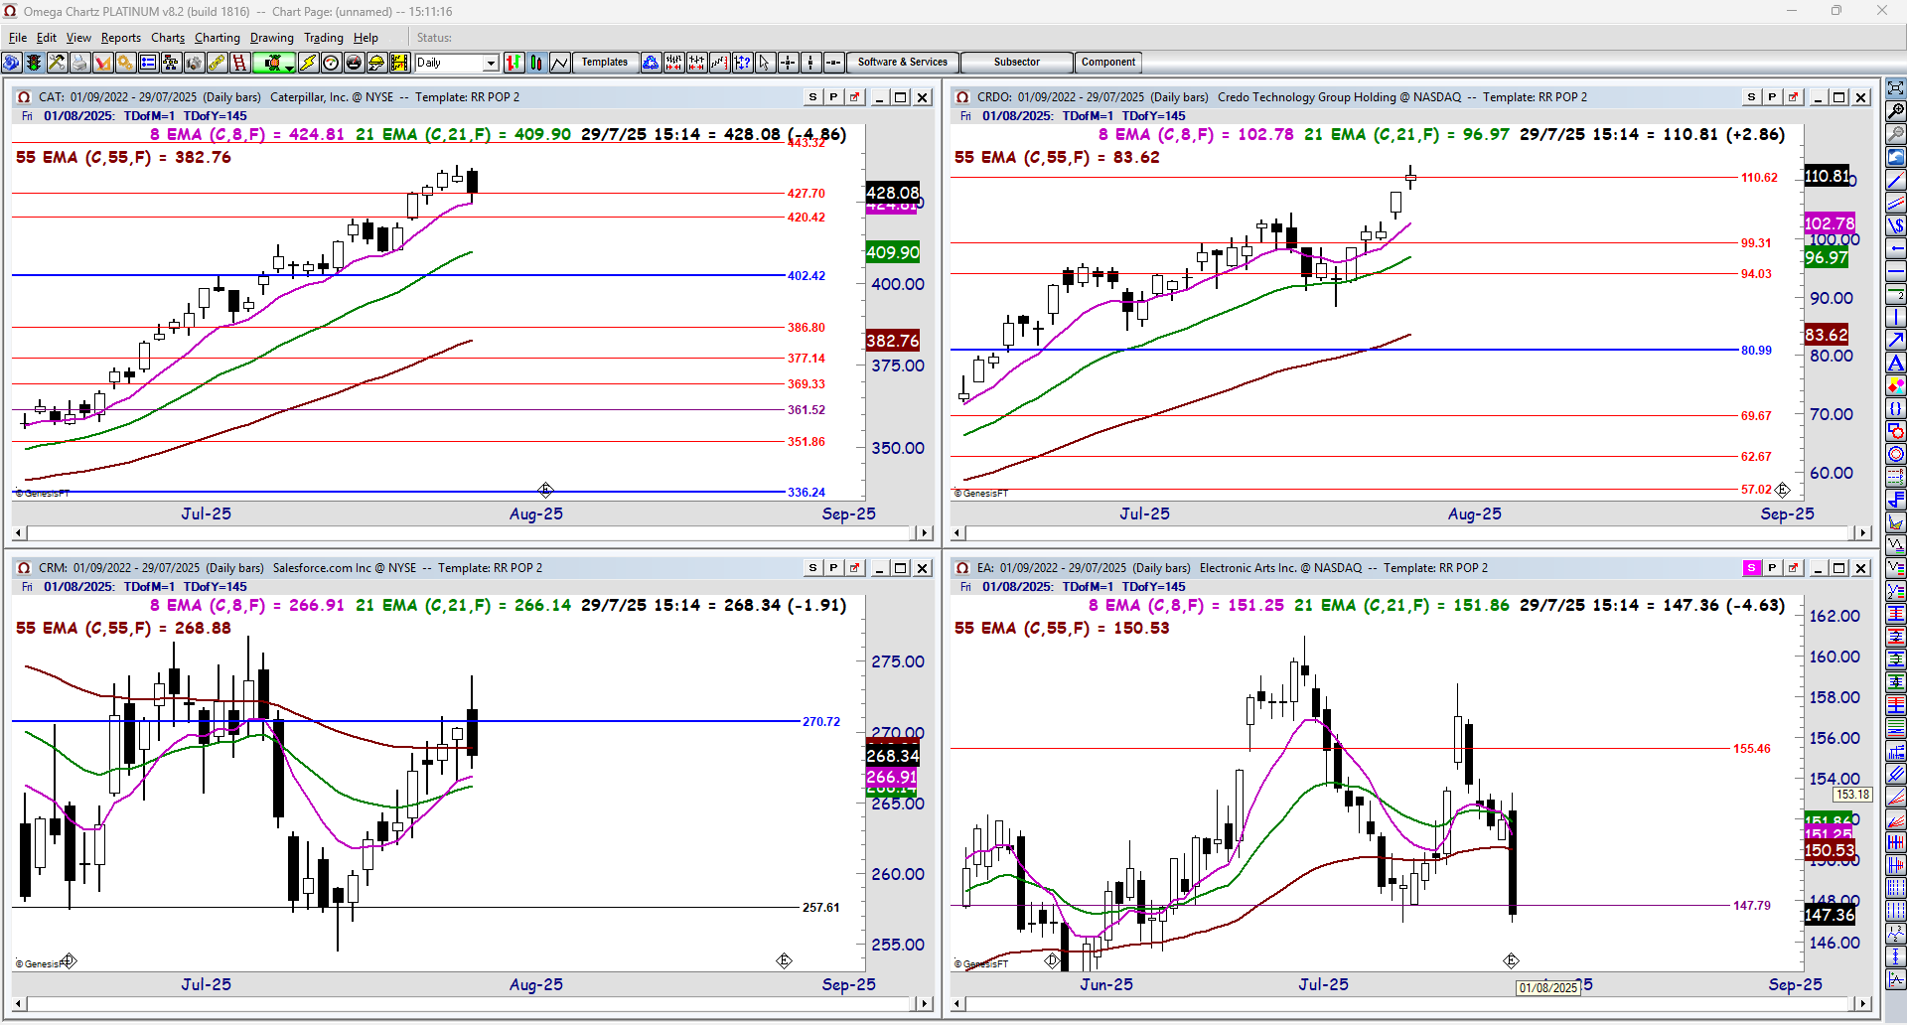Toggle the S button on CAT chart

(812, 97)
